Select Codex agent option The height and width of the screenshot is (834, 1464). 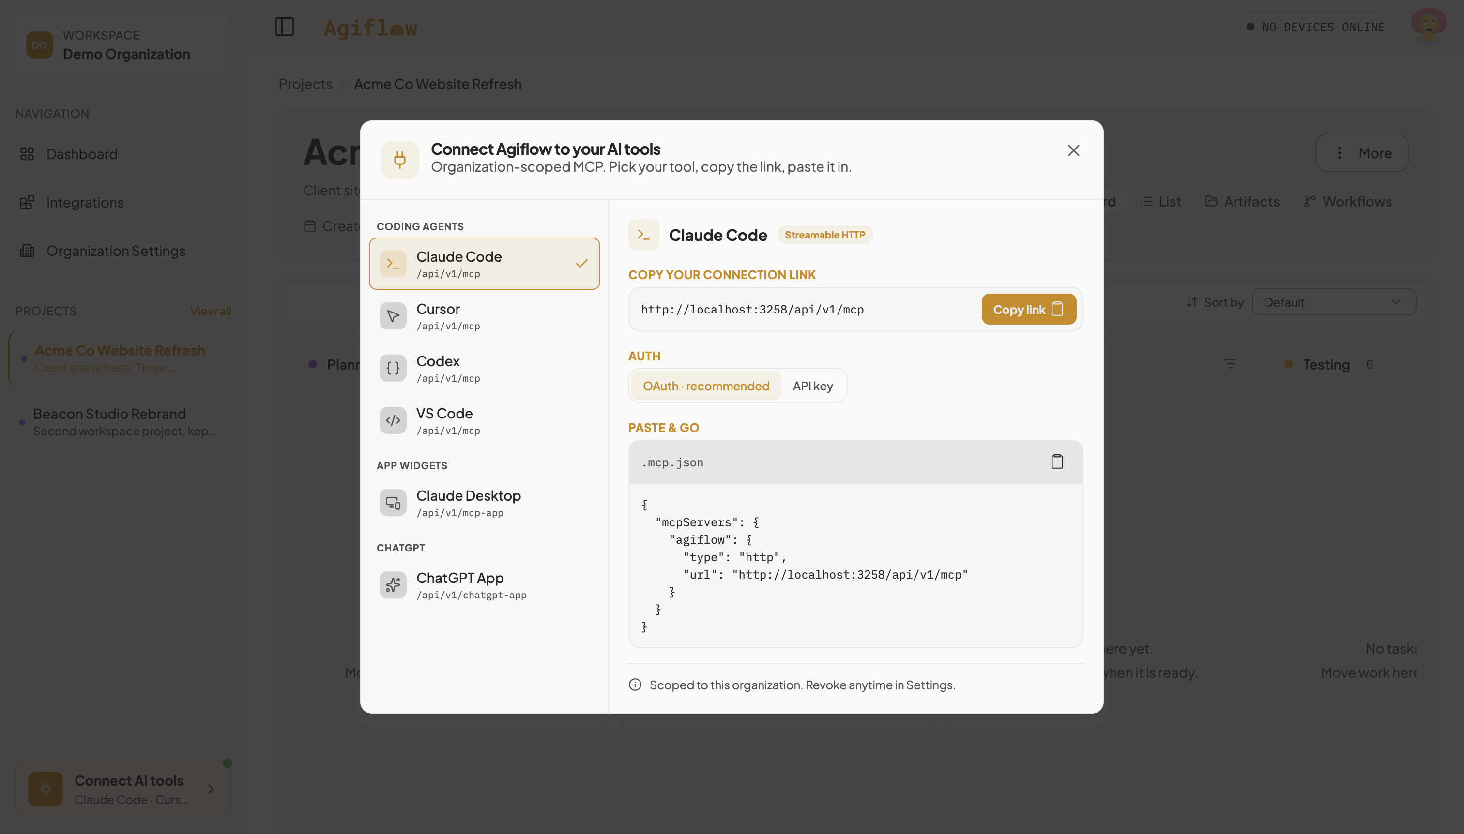coord(485,368)
